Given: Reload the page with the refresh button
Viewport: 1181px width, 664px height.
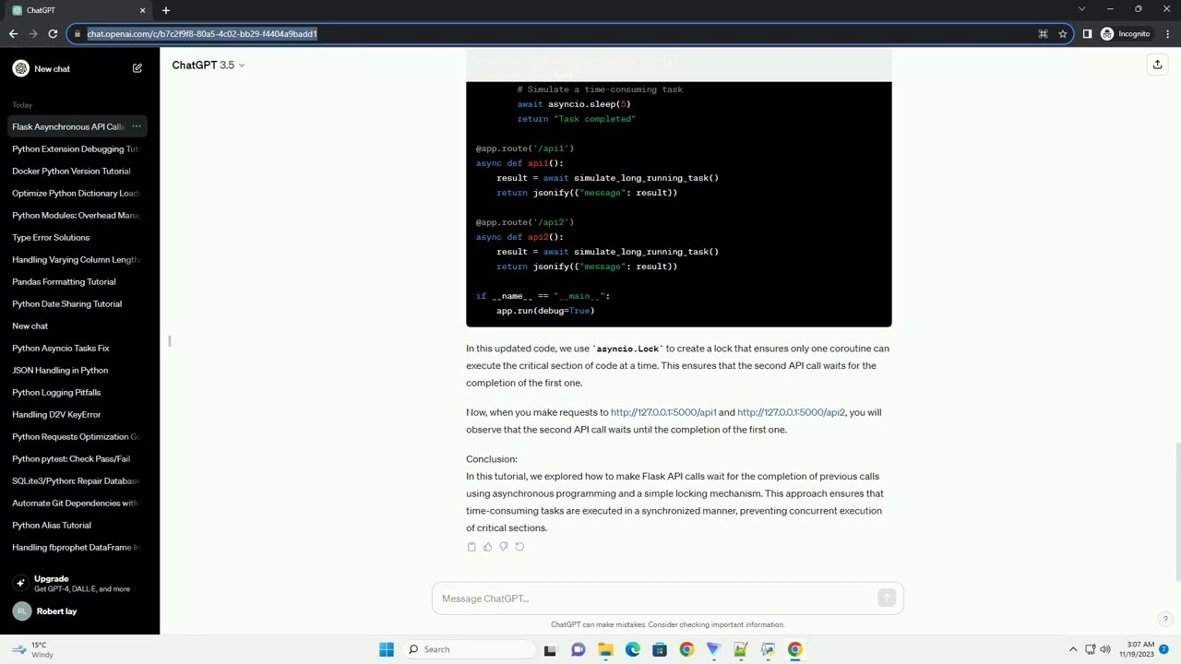Looking at the screenshot, I should [53, 34].
